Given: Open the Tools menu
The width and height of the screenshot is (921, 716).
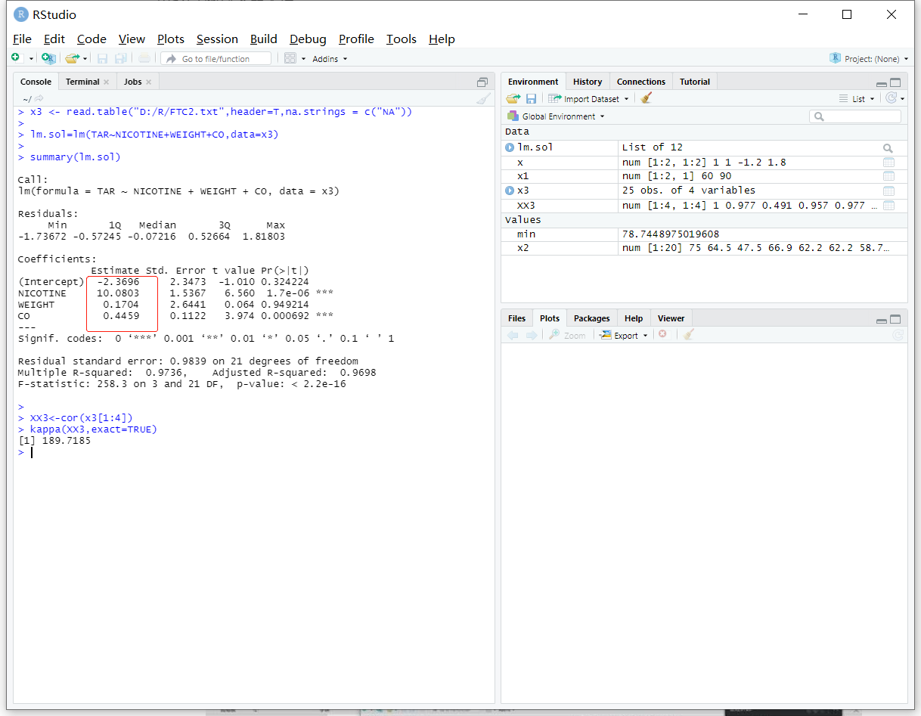Looking at the screenshot, I should [x=402, y=39].
